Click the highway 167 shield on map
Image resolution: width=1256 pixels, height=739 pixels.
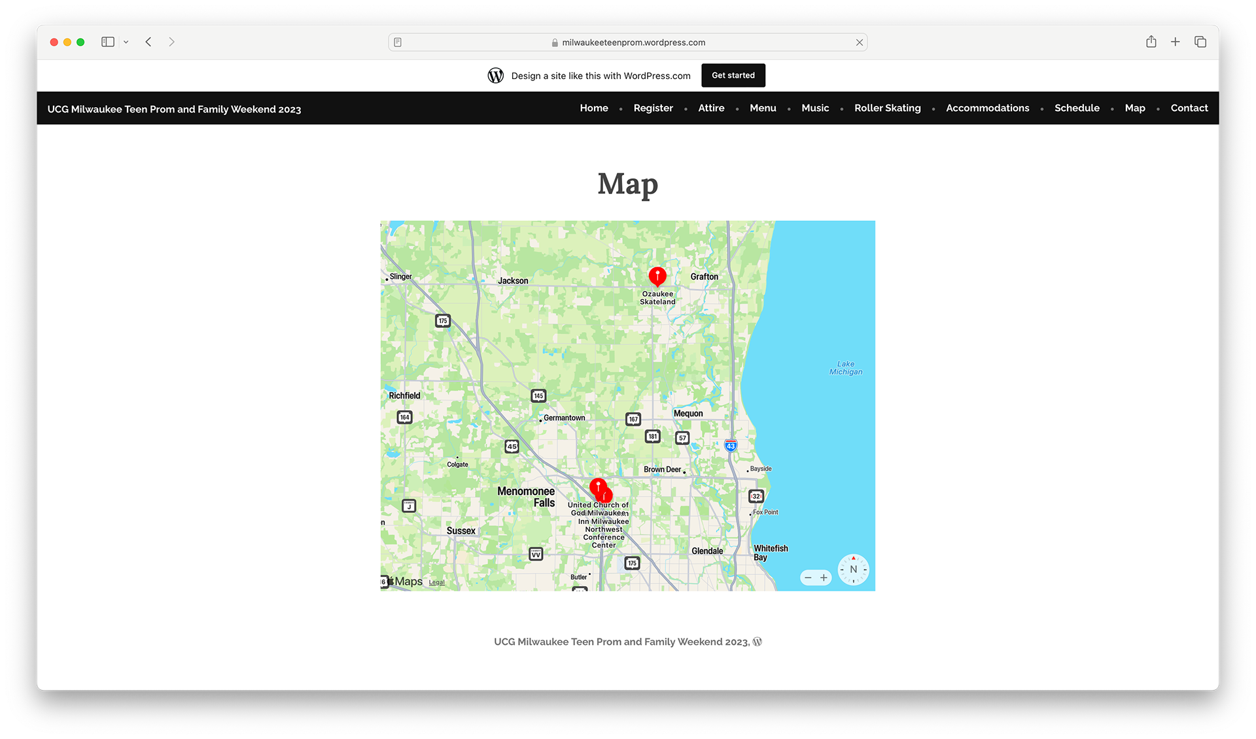[633, 419]
